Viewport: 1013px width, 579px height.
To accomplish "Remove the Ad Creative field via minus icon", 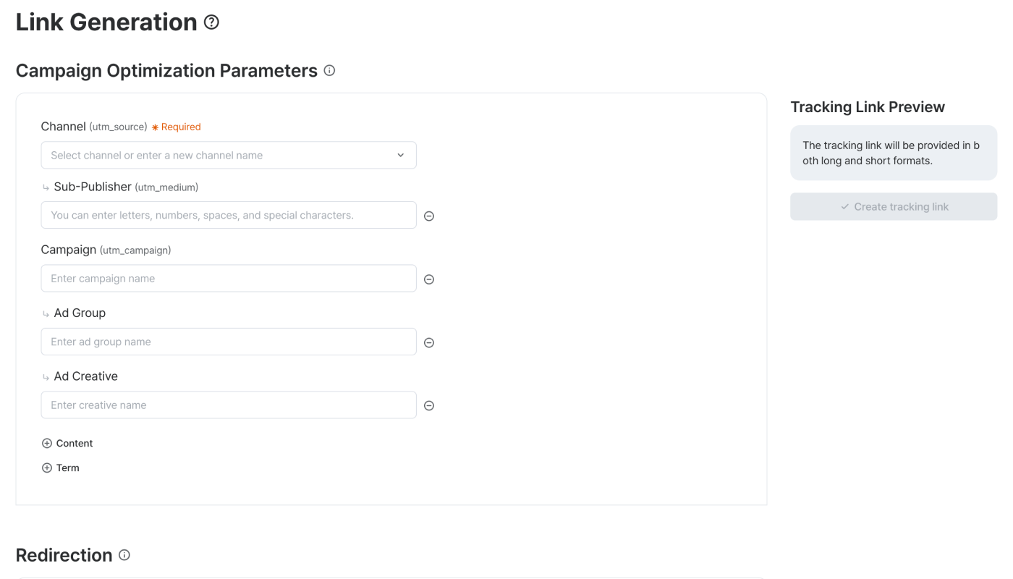I will point(428,406).
